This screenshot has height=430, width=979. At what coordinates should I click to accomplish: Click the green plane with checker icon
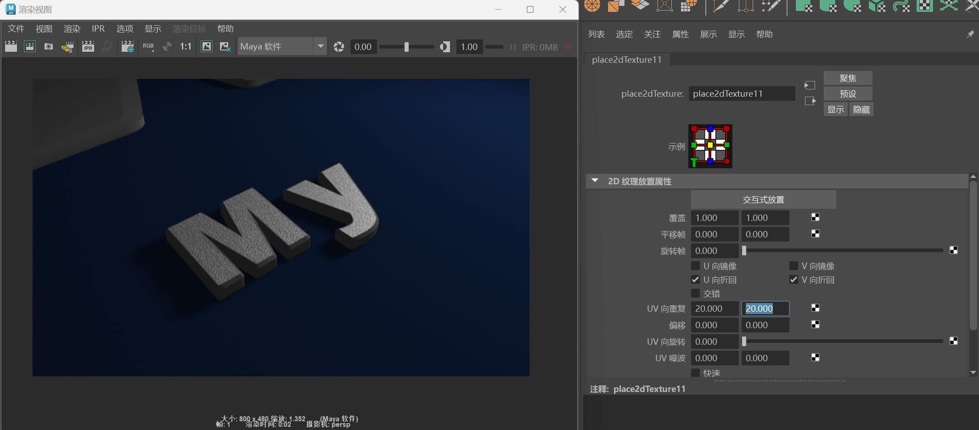(x=804, y=6)
